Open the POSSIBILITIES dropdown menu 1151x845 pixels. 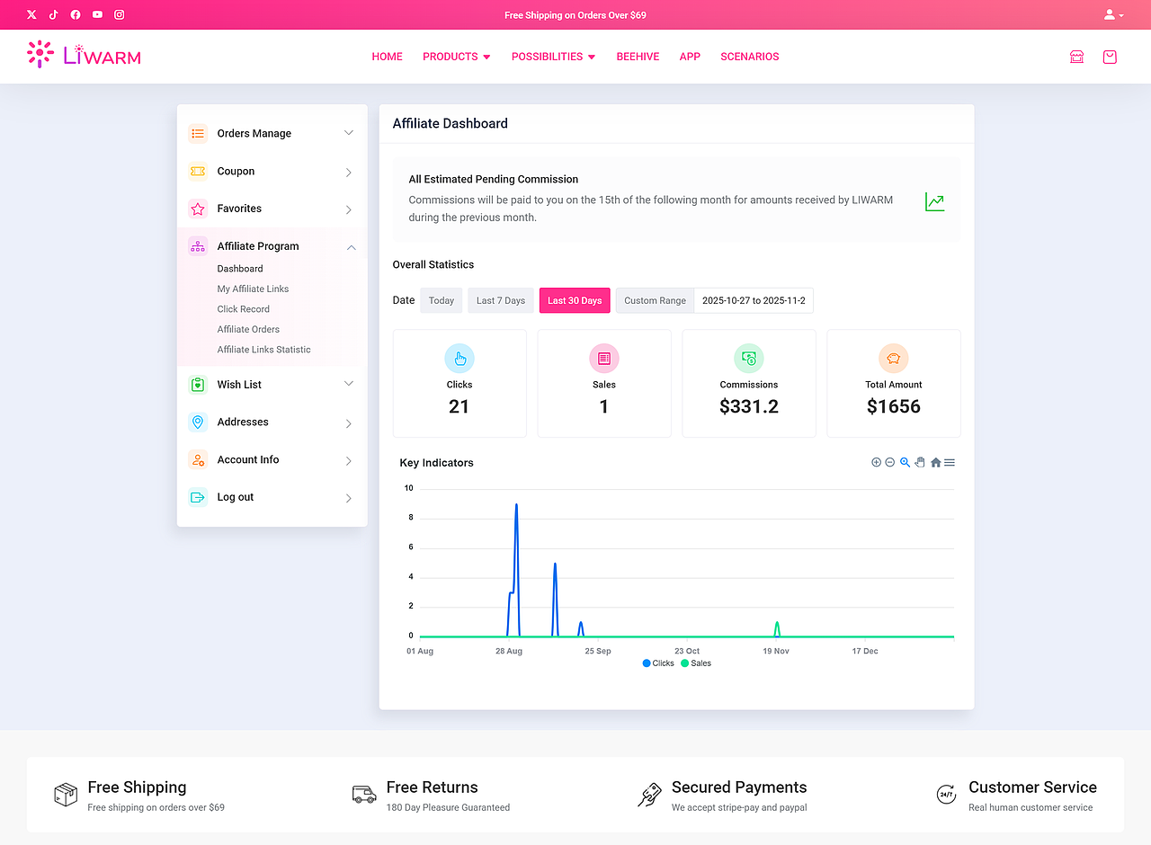[x=554, y=57]
